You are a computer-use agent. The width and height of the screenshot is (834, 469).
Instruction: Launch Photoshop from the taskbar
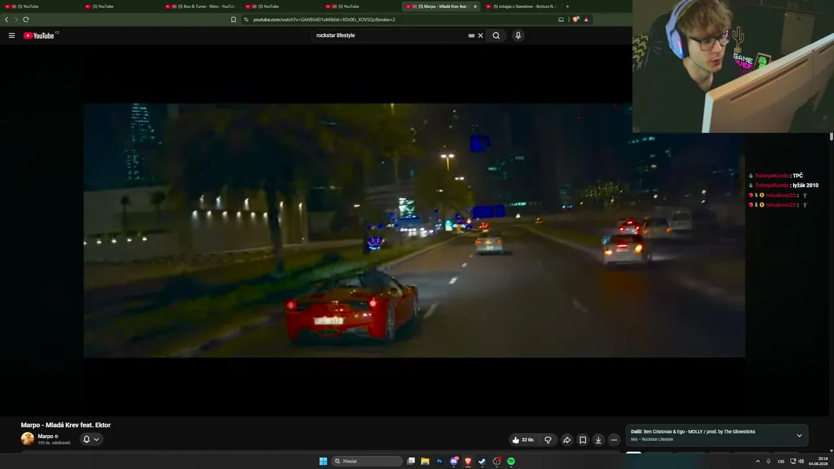click(x=439, y=461)
